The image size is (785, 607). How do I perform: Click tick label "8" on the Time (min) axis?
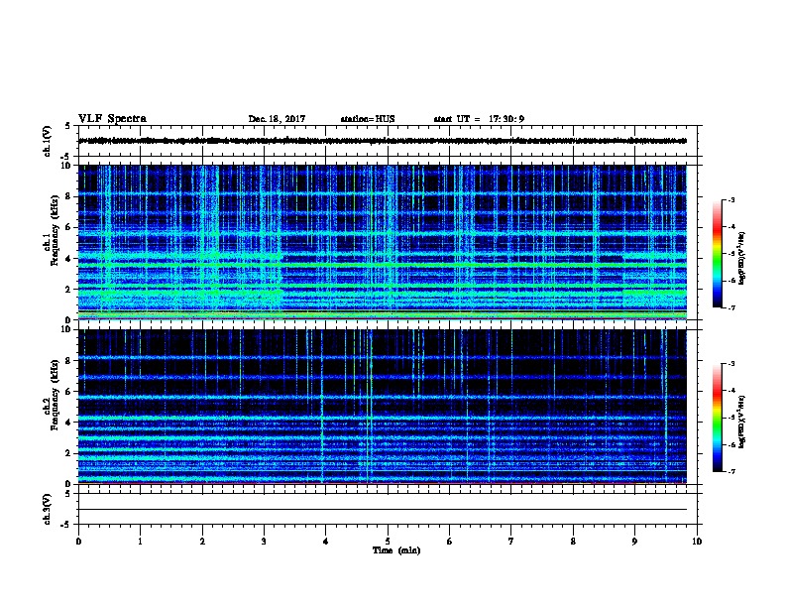tap(573, 542)
